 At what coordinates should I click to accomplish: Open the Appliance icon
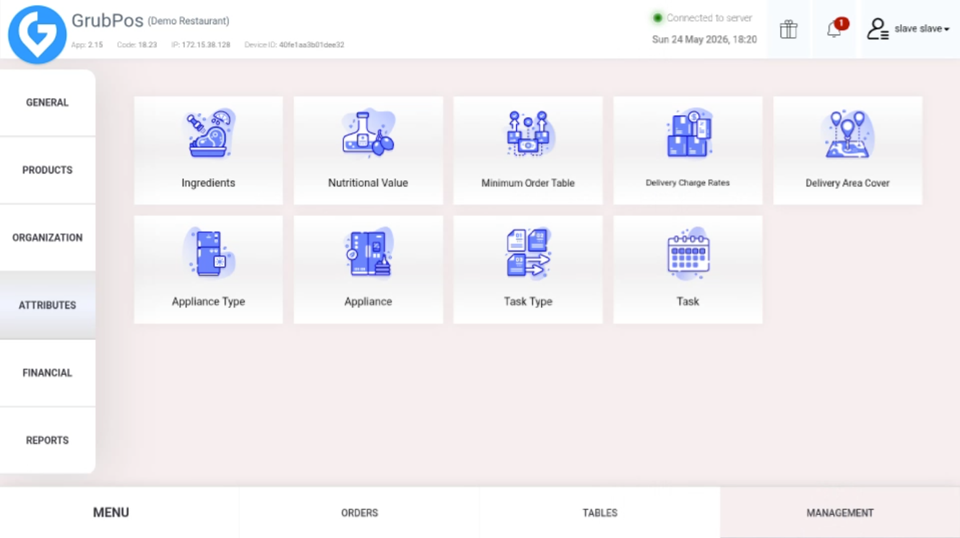tap(368, 252)
